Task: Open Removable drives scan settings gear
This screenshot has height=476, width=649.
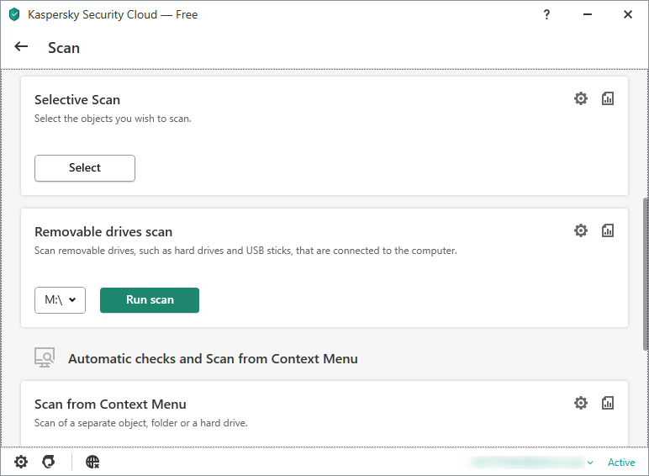Action: pos(581,230)
